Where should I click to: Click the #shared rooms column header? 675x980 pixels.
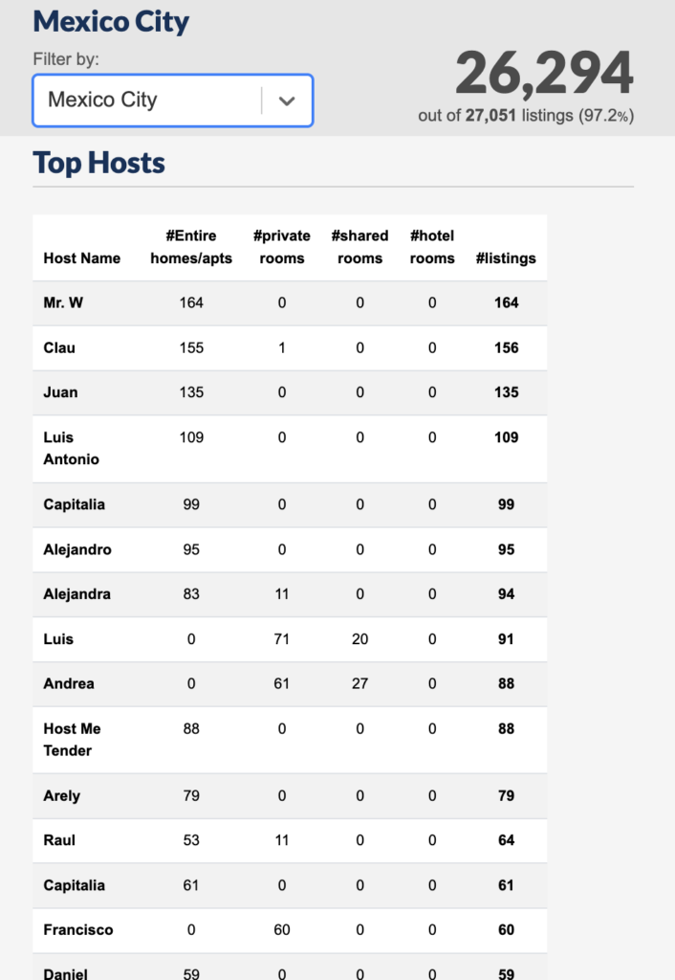(359, 247)
